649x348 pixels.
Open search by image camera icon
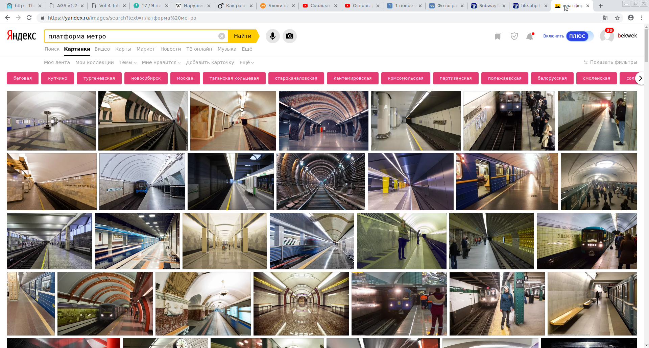(290, 36)
